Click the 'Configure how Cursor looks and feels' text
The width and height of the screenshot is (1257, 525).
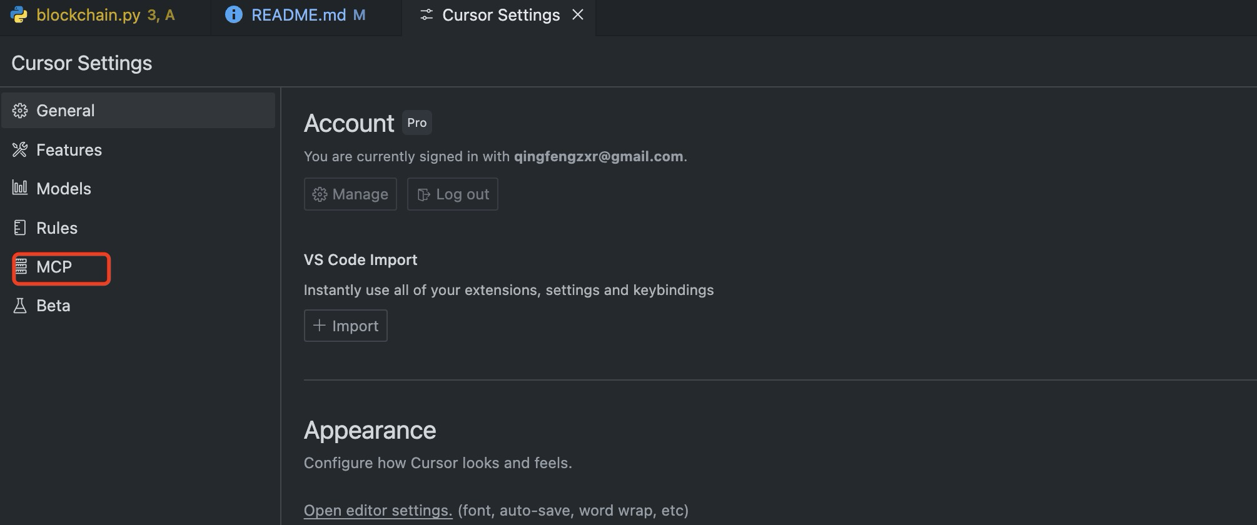(438, 463)
